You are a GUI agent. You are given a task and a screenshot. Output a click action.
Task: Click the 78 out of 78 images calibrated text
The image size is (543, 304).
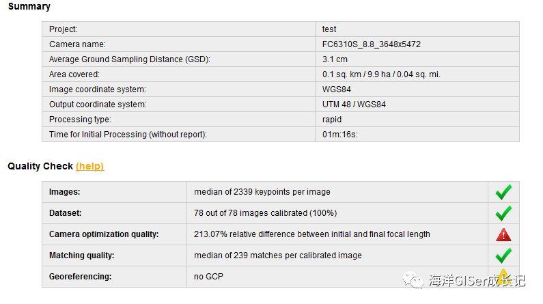coord(265,213)
